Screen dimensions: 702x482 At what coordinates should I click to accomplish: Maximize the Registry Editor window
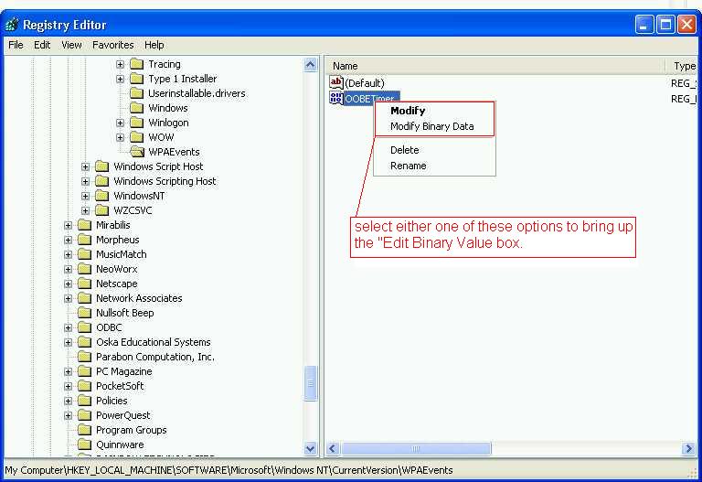pyautogui.click(x=665, y=24)
